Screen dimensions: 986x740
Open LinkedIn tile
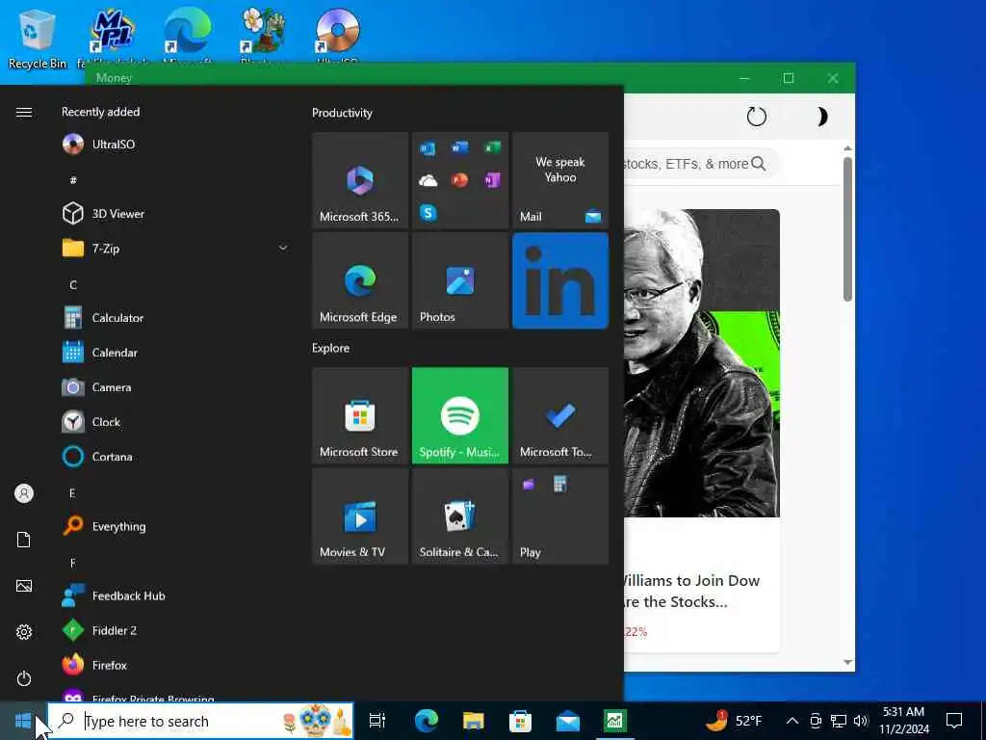pyautogui.click(x=560, y=280)
